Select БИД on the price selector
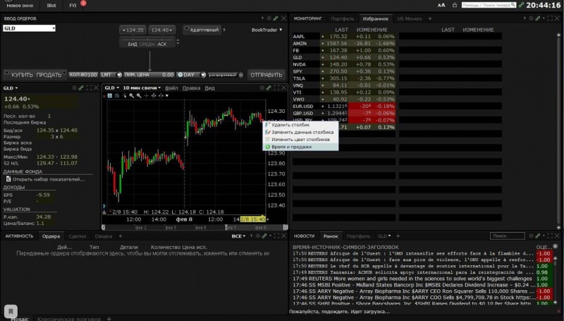Viewport: 564px width, 321px height. point(133,44)
